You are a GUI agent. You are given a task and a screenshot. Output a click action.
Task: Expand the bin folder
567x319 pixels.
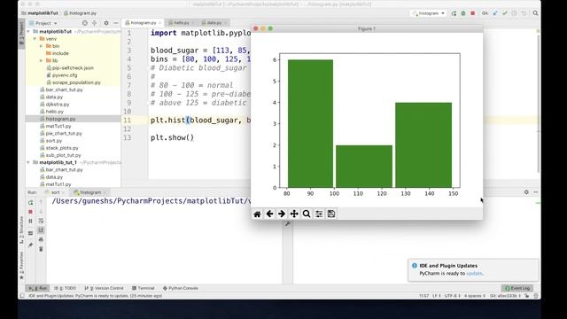[x=42, y=46]
